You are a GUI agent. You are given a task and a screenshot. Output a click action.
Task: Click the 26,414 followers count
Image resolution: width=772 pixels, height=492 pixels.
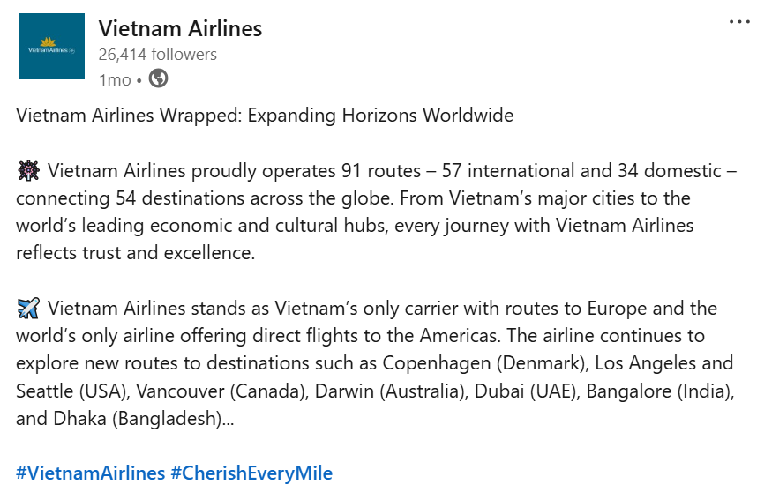[158, 54]
